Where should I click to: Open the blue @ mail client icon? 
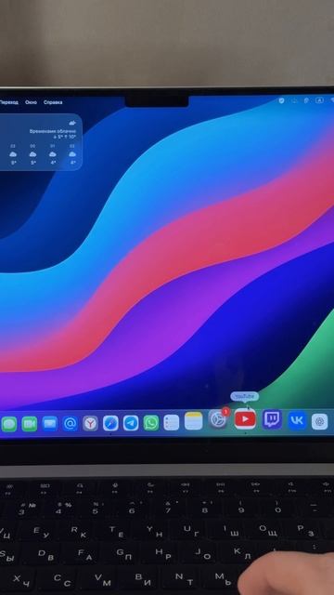71,424
